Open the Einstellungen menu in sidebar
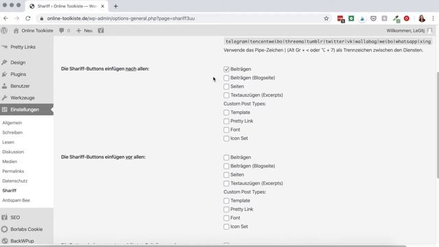Viewport: 439px width, 247px height. click(27, 110)
